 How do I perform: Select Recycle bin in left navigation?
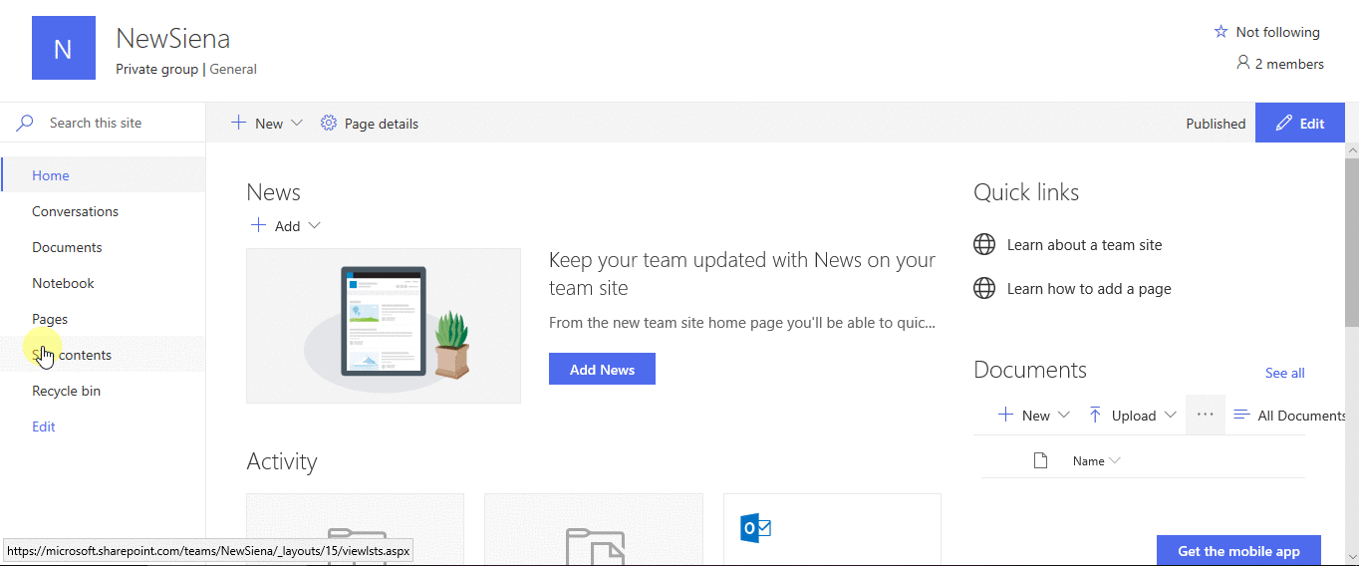[66, 391]
